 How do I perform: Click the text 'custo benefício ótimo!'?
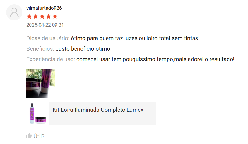coord(83,48)
